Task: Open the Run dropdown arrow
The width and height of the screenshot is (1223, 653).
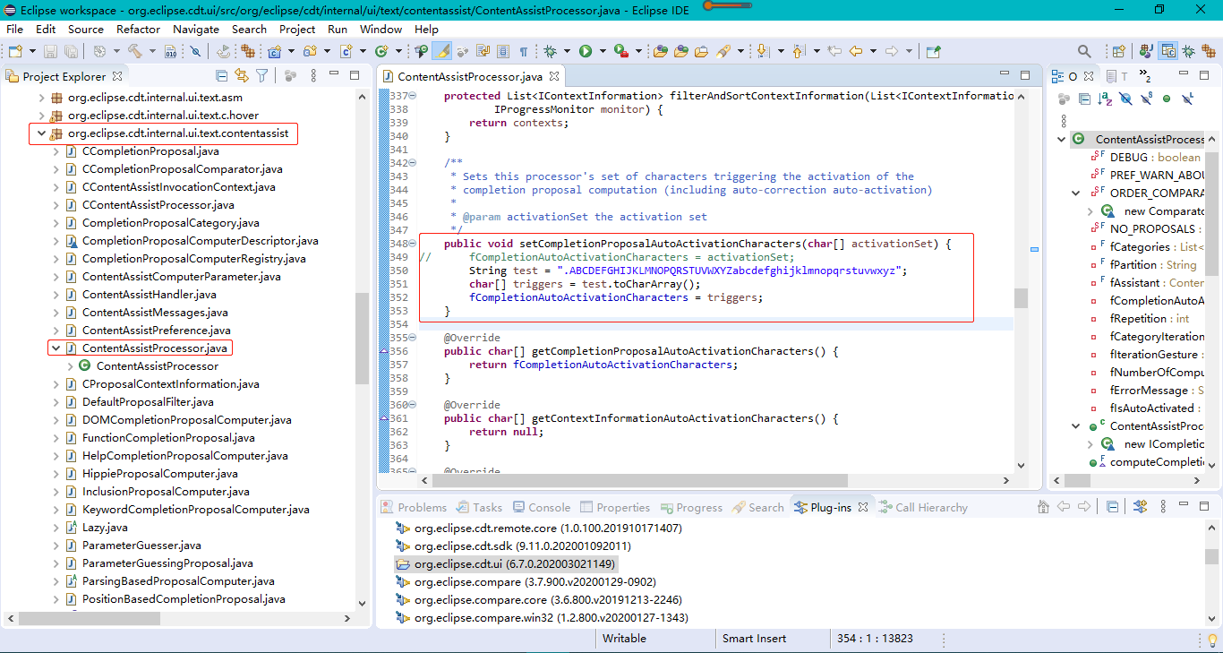Action: pos(603,51)
